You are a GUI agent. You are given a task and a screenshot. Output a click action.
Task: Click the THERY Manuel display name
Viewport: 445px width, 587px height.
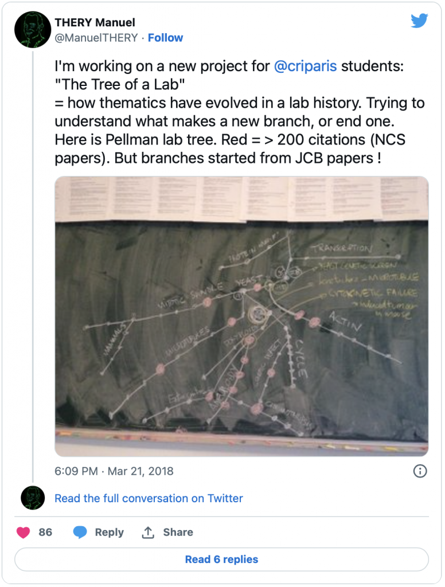tap(95, 22)
